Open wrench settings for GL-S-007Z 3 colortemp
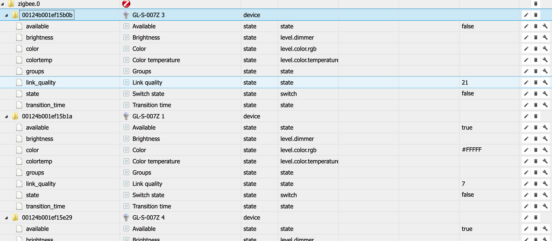The width and height of the screenshot is (552, 241). [545, 60]
